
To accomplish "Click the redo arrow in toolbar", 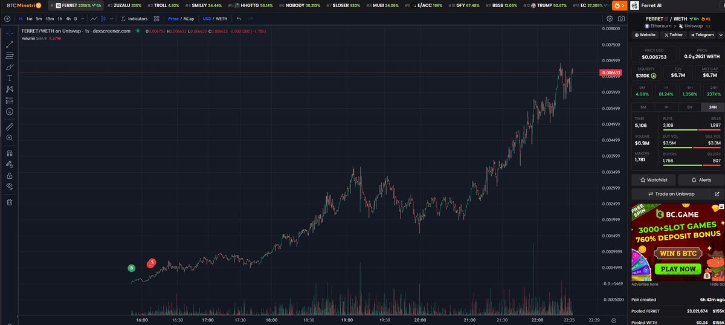I will [x=251, y=19].
